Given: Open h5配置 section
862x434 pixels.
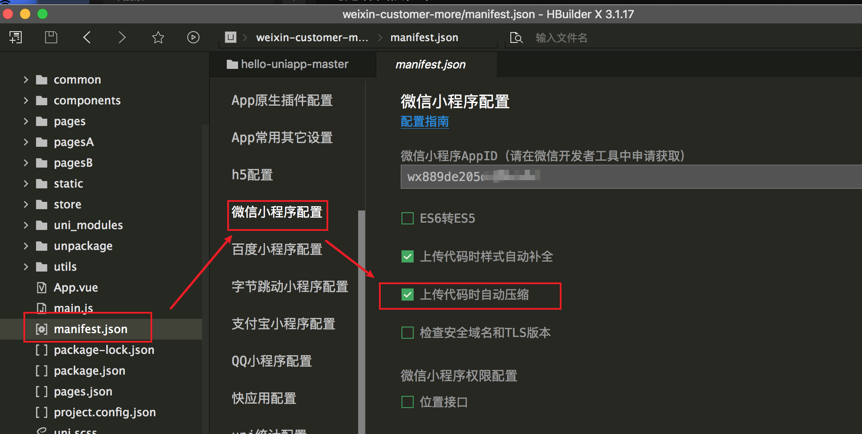Looking at the screenshot, I should tap(252, 175).
